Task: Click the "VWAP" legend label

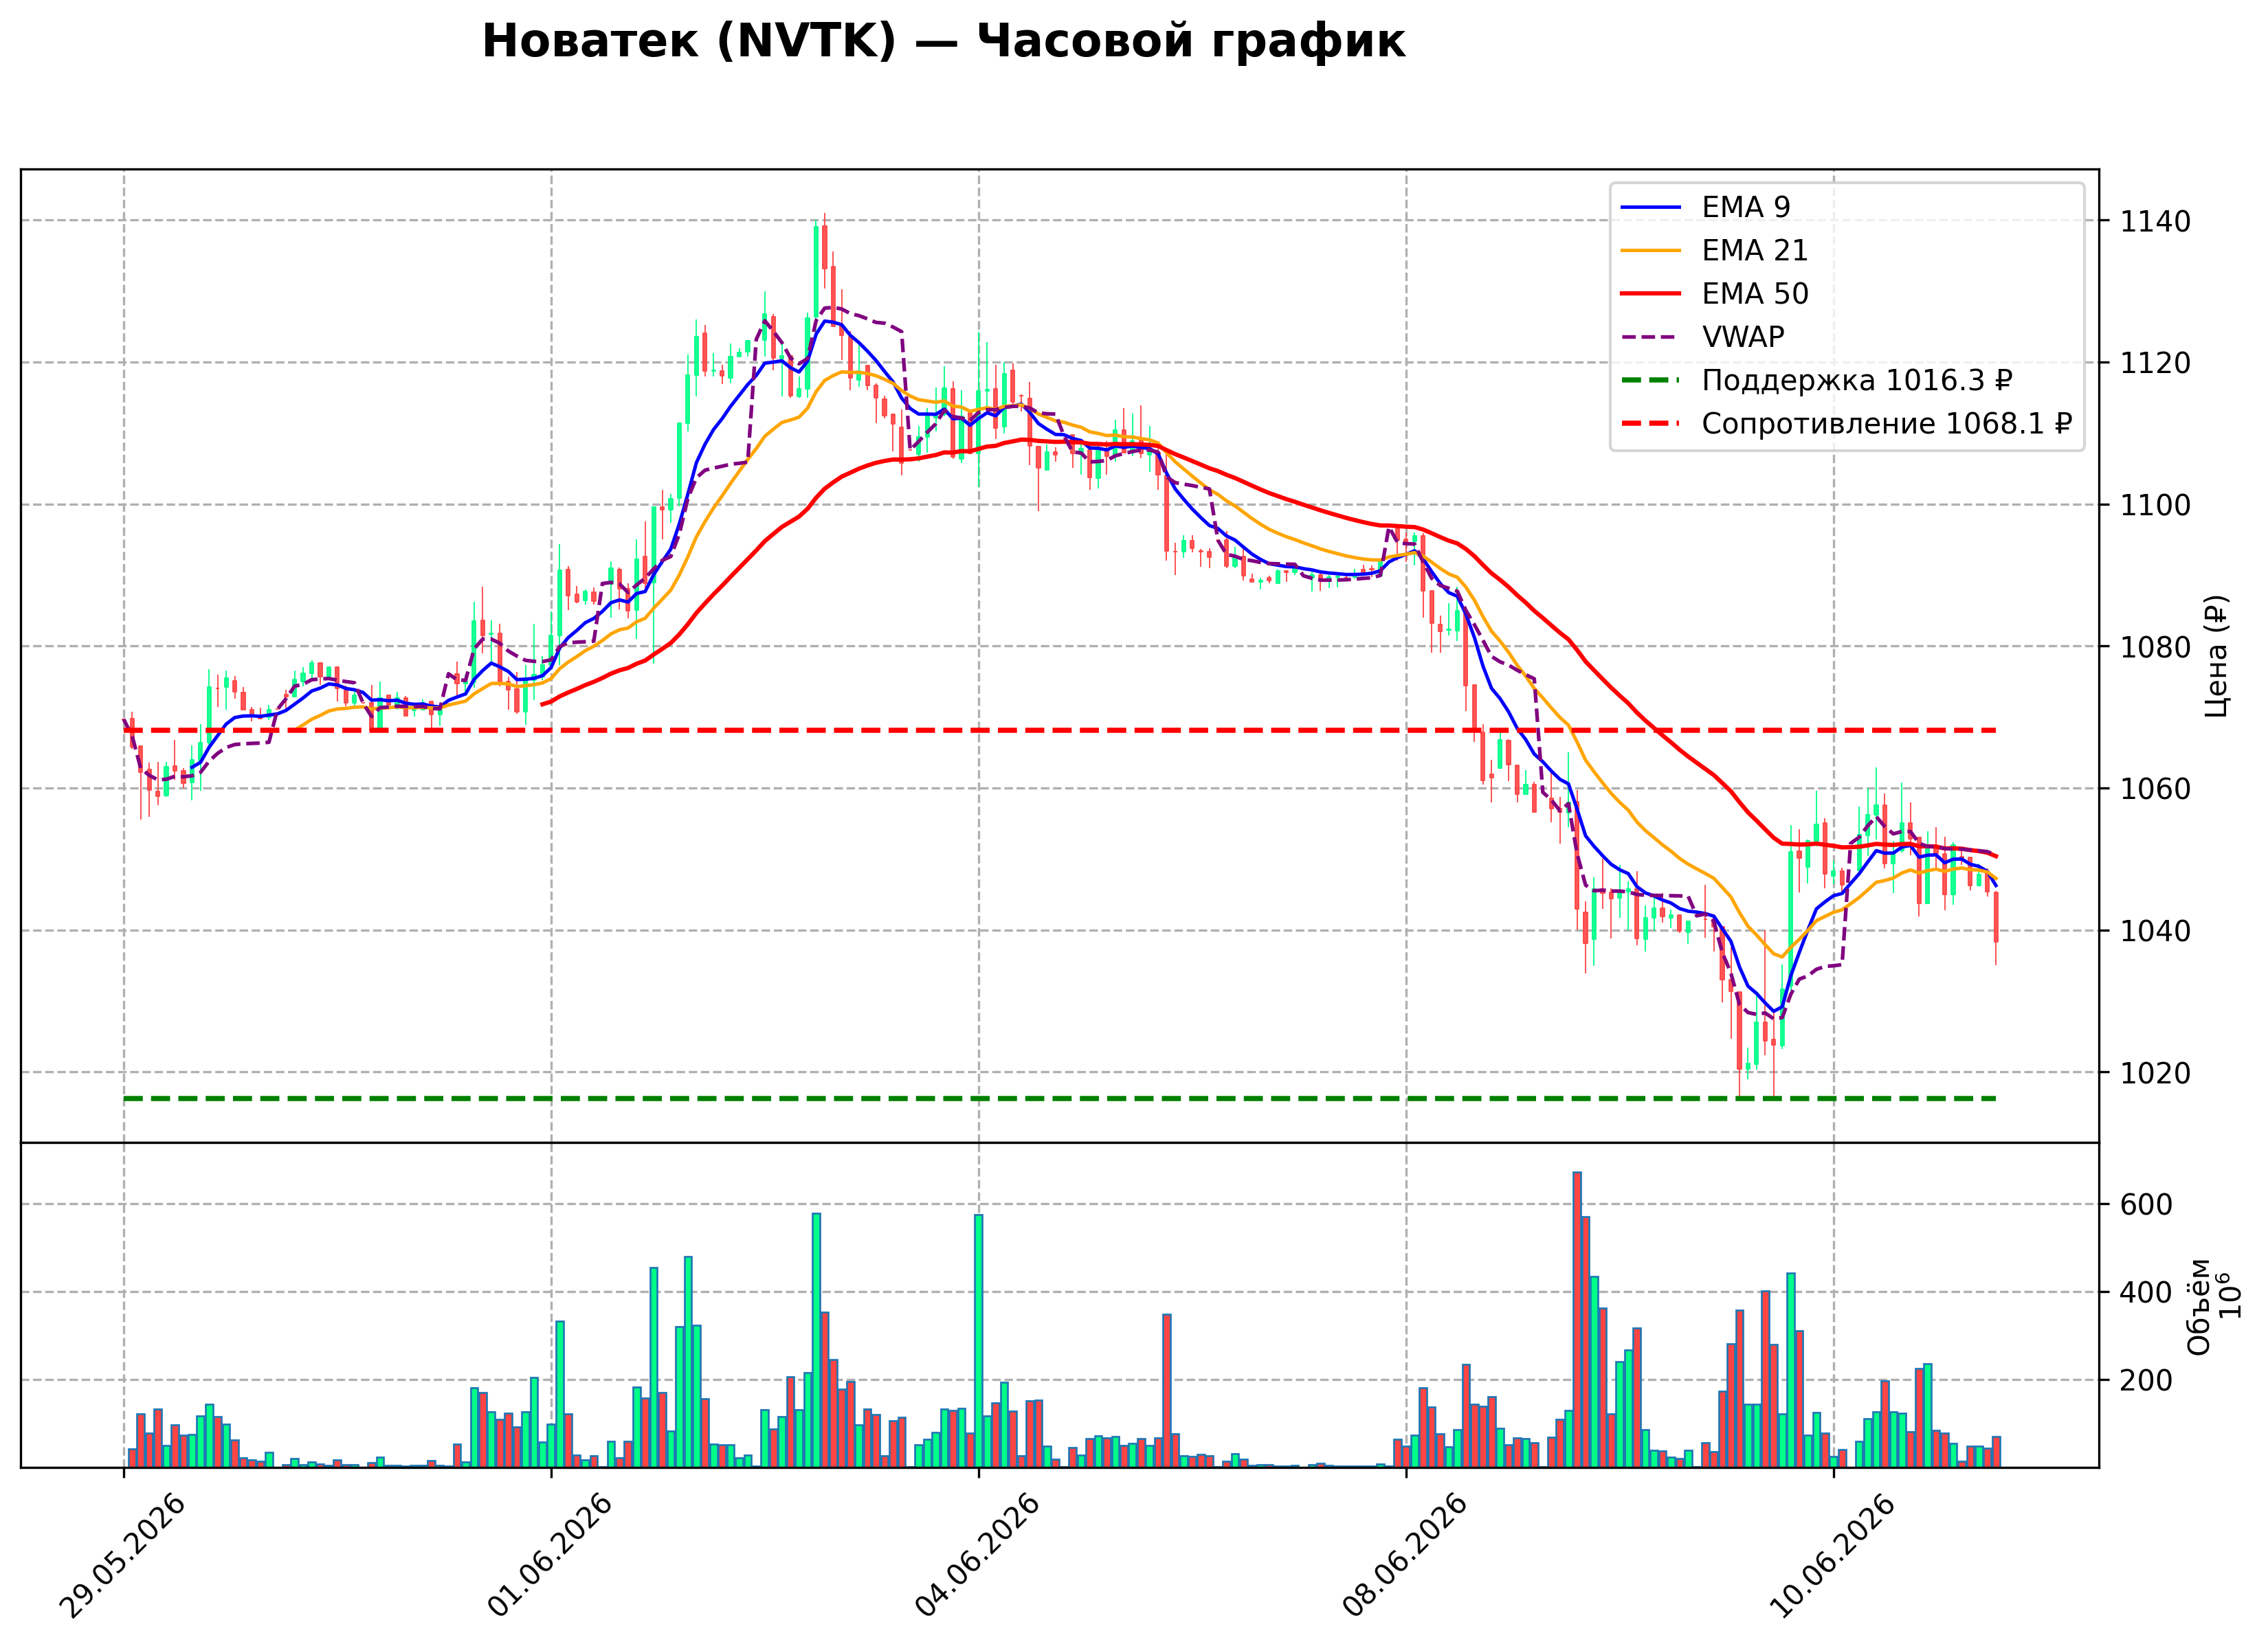Action: tap(1743, 337)
